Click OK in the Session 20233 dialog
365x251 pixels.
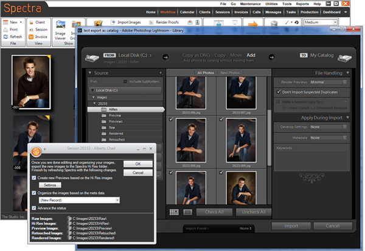click(x=138, y=164)
